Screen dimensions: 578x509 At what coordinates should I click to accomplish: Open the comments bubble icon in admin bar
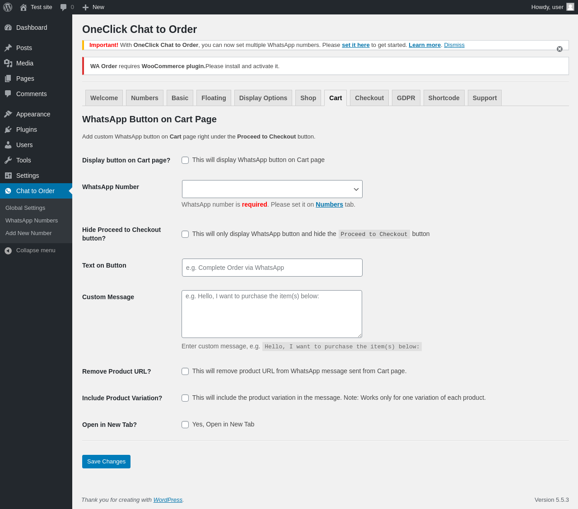point(64,7)
